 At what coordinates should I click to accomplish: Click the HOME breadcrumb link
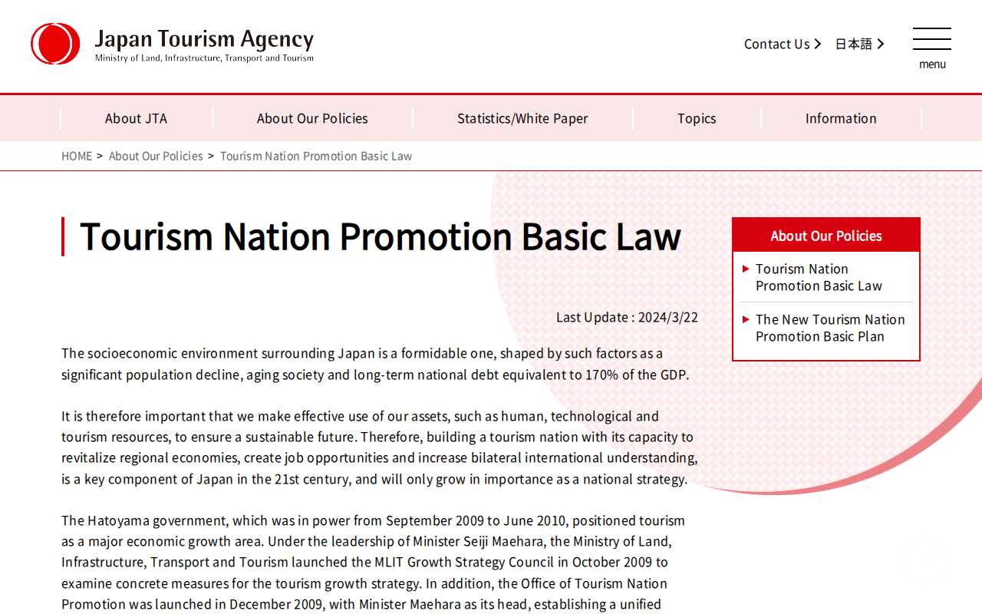(77, 156)
